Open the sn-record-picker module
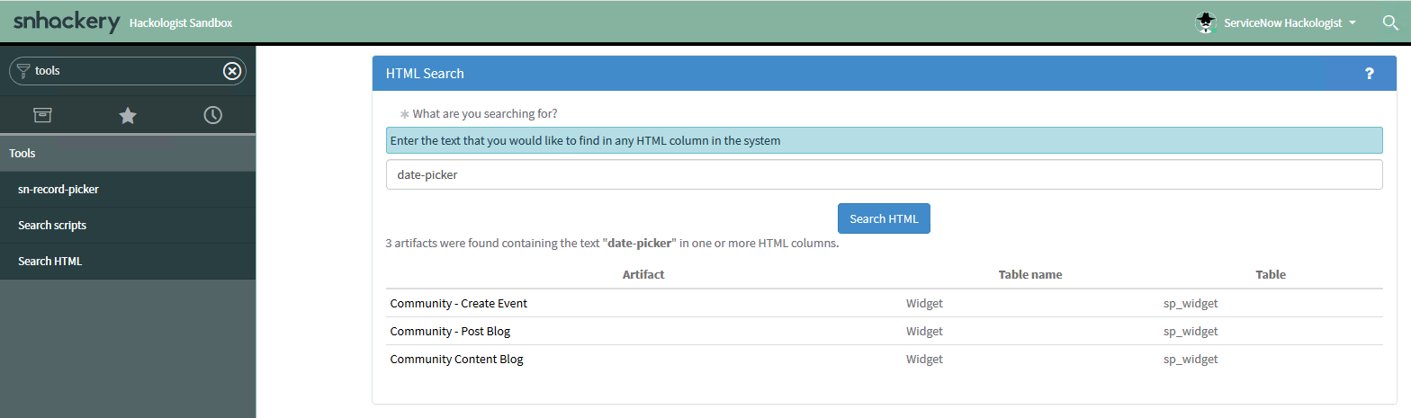 point(58,190)
